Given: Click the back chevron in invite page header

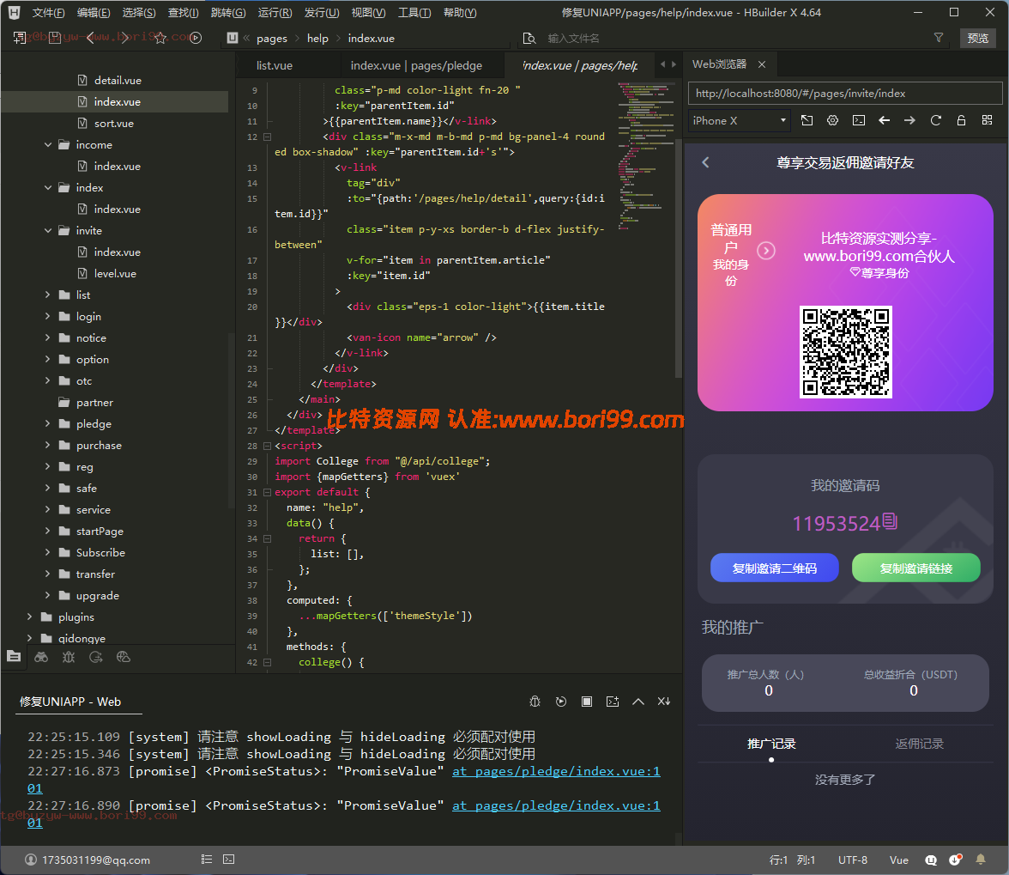Looking at the screenshot, I should click(706, 162).
